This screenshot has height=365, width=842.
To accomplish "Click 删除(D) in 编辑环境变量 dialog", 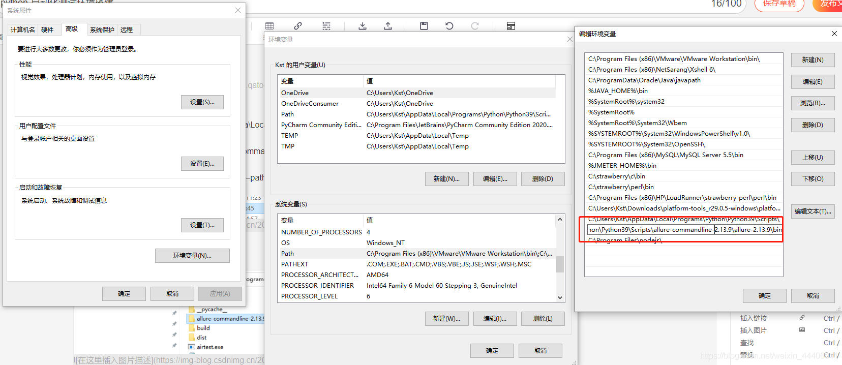I will click(813, 125).
